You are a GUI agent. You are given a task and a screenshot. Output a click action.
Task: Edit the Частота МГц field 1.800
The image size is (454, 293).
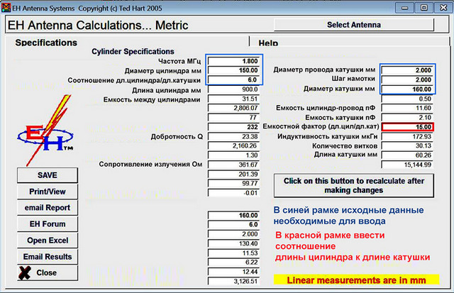click(x=233, y=61)
